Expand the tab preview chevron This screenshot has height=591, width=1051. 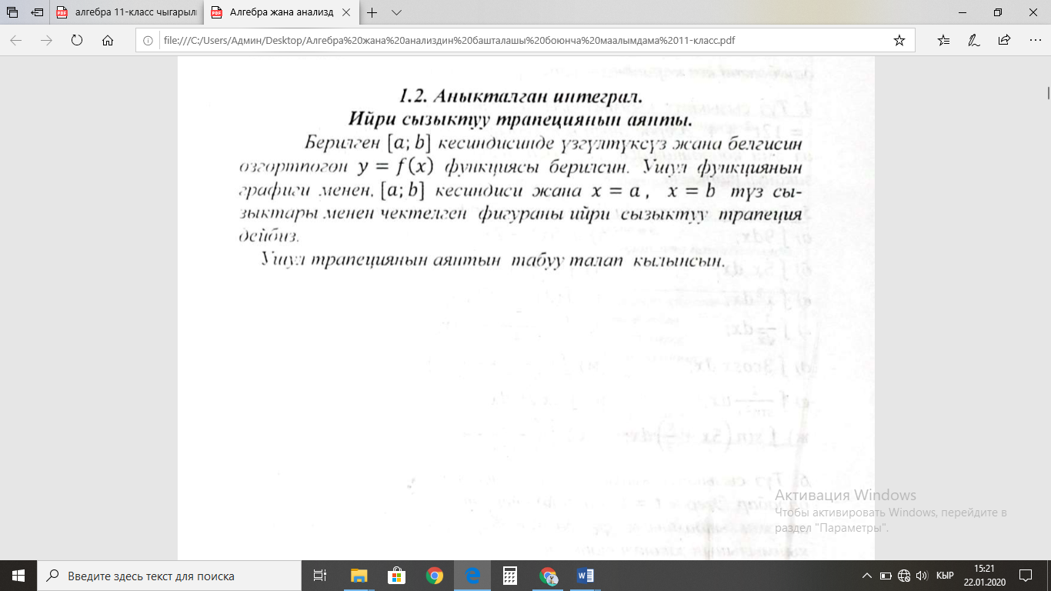[x=396, y=12]
